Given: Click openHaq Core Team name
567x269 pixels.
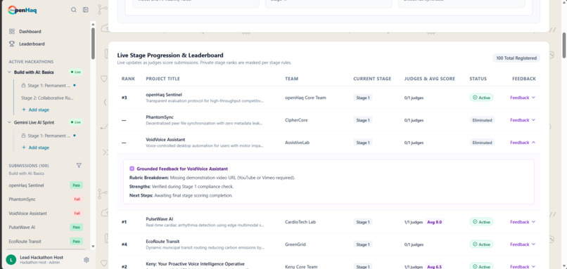Looking at the screenshot, I should (x=305, y=98).
